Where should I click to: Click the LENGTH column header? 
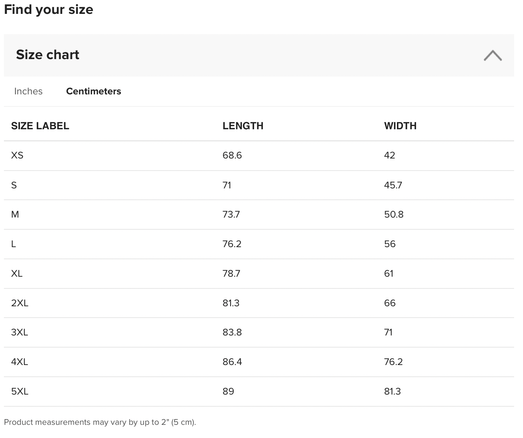243,126
